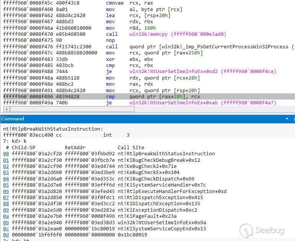Open stack frame 06 link
Viewport: 295px width, 241px height.
pyautogui.click(x=6, y=191)
